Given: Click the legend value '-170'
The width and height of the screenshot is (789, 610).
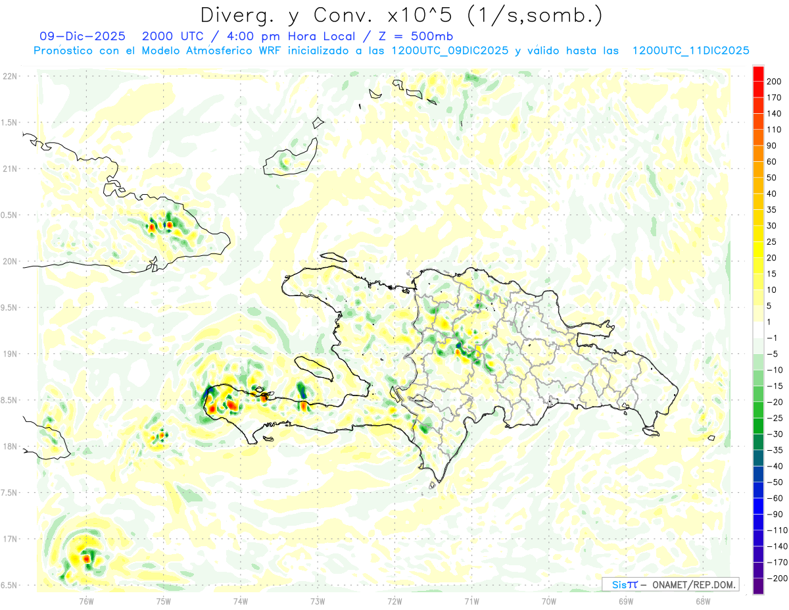Looking at the screenshot, I should coord(777,563).
